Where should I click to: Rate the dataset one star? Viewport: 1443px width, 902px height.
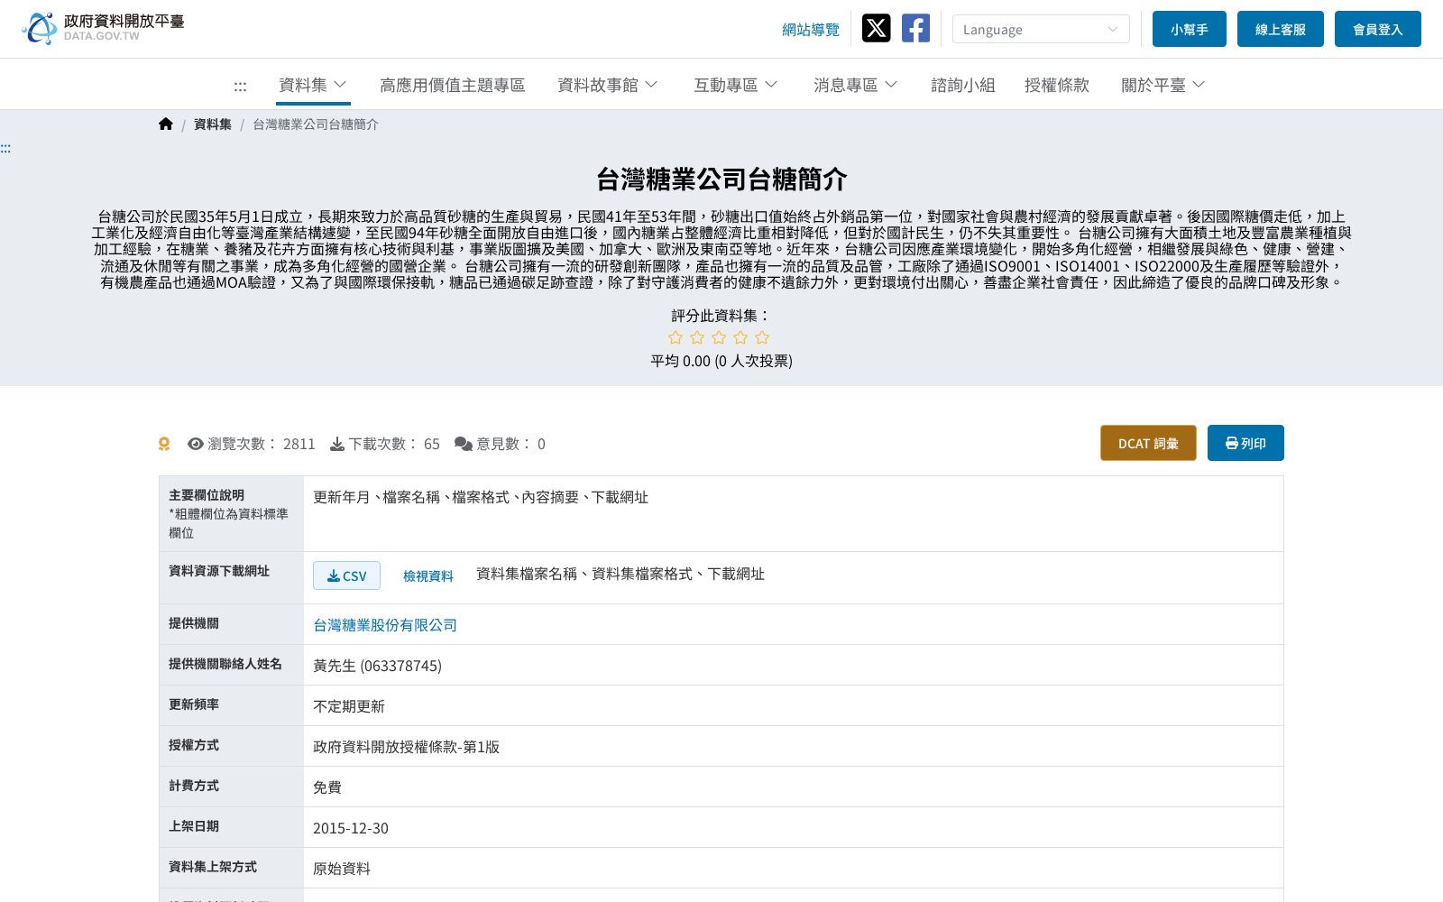pyautogui.click(x=676, y=337)
